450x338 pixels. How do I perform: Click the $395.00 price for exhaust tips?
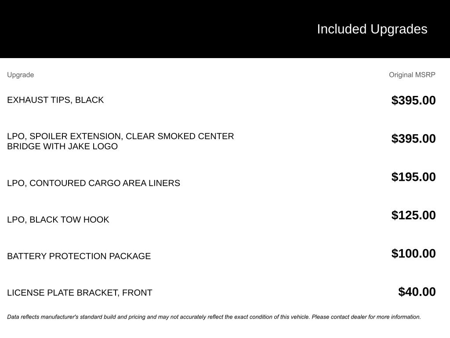[414, 100]
